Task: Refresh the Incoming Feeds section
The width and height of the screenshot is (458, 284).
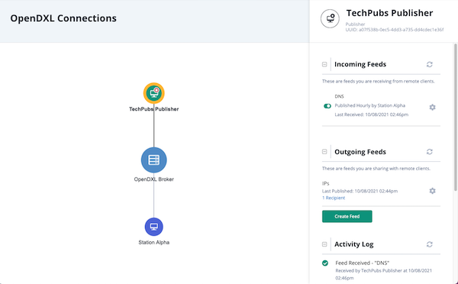Action: tap(429, 64)
